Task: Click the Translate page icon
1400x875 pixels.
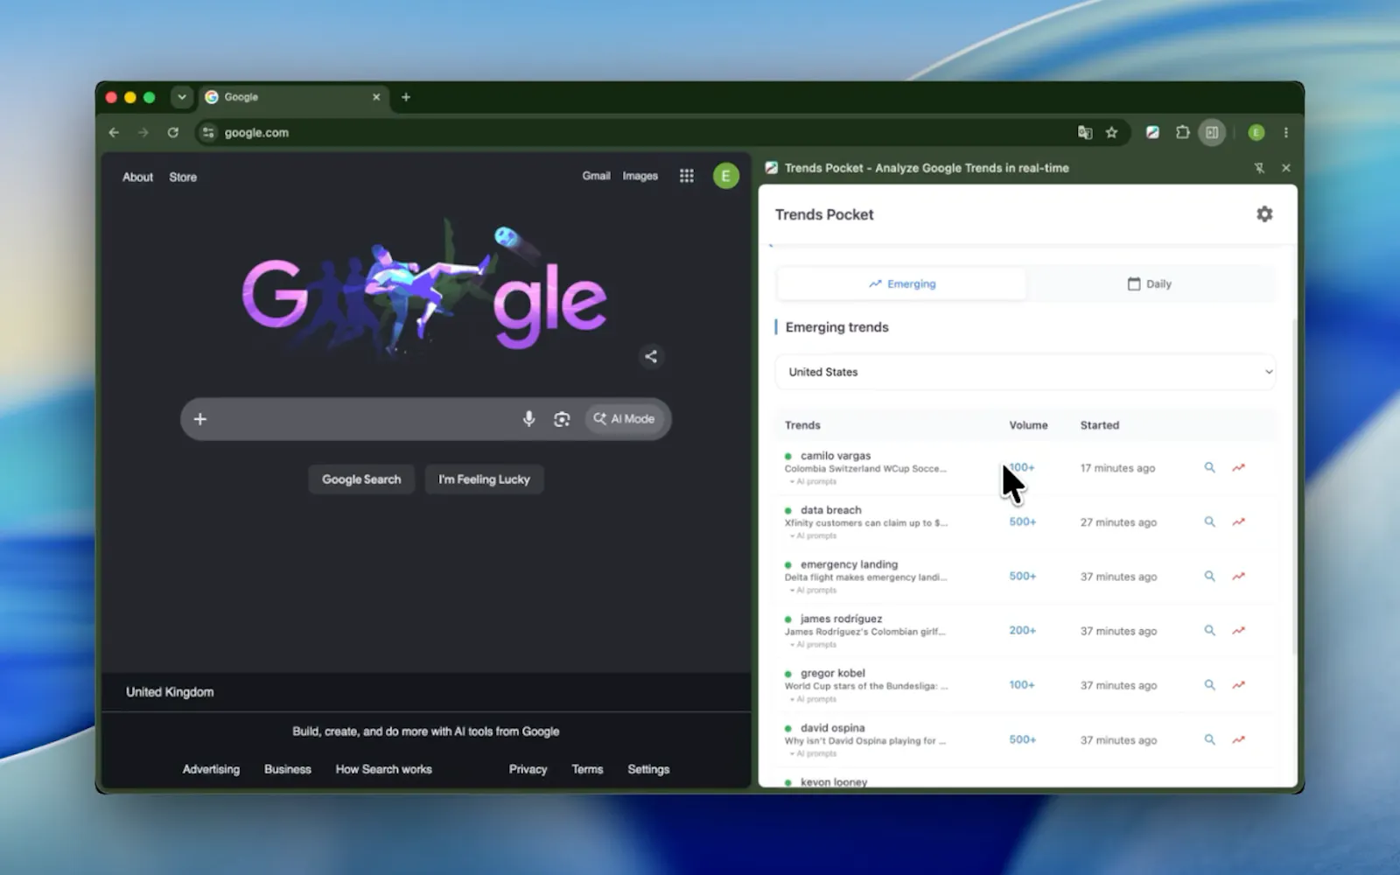Action: (1085, 133)
